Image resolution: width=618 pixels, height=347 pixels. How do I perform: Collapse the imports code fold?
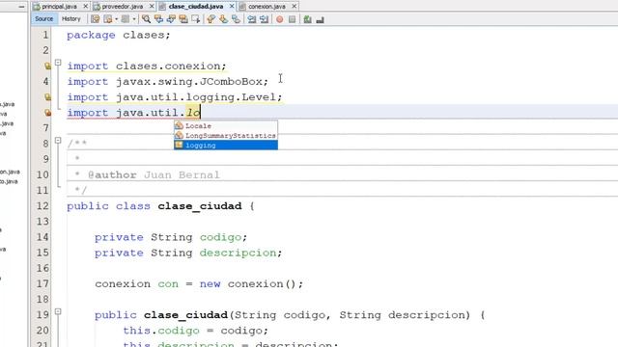pyautogui.click(x=58, y=62)
